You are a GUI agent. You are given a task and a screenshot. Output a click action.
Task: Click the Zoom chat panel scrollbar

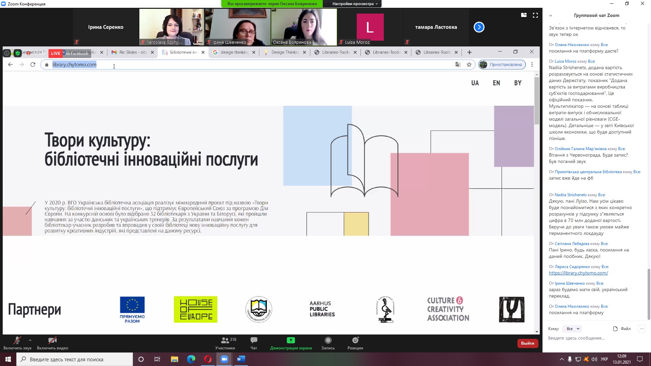pyautogui.click(x=649, y=294)
